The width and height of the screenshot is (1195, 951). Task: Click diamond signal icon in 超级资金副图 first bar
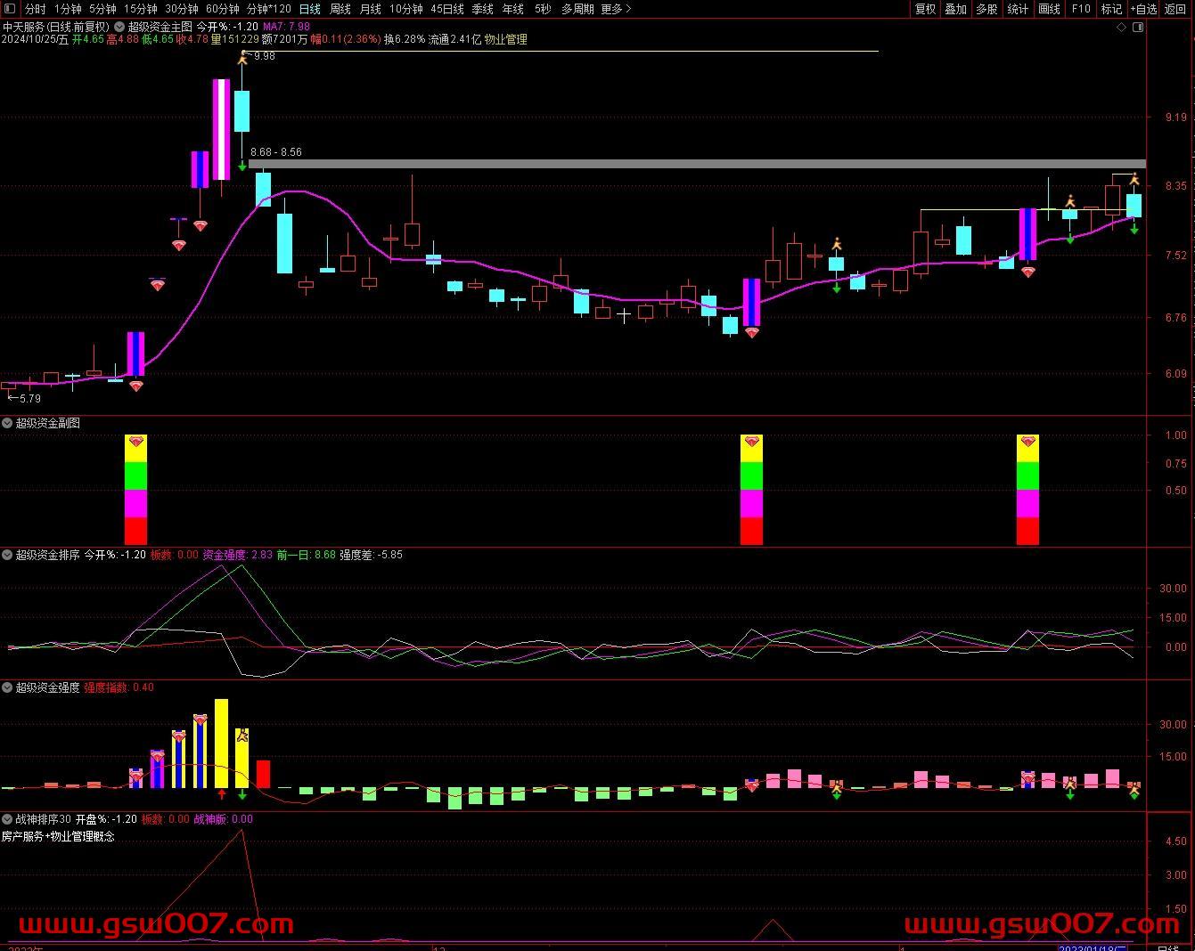135,442
